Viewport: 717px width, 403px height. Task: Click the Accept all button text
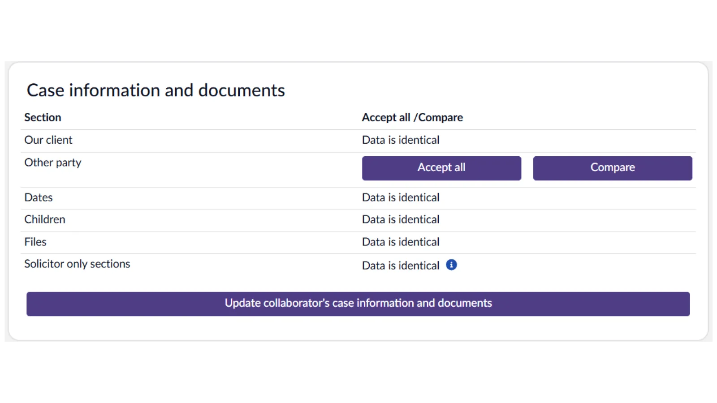(x=441, y=167)
